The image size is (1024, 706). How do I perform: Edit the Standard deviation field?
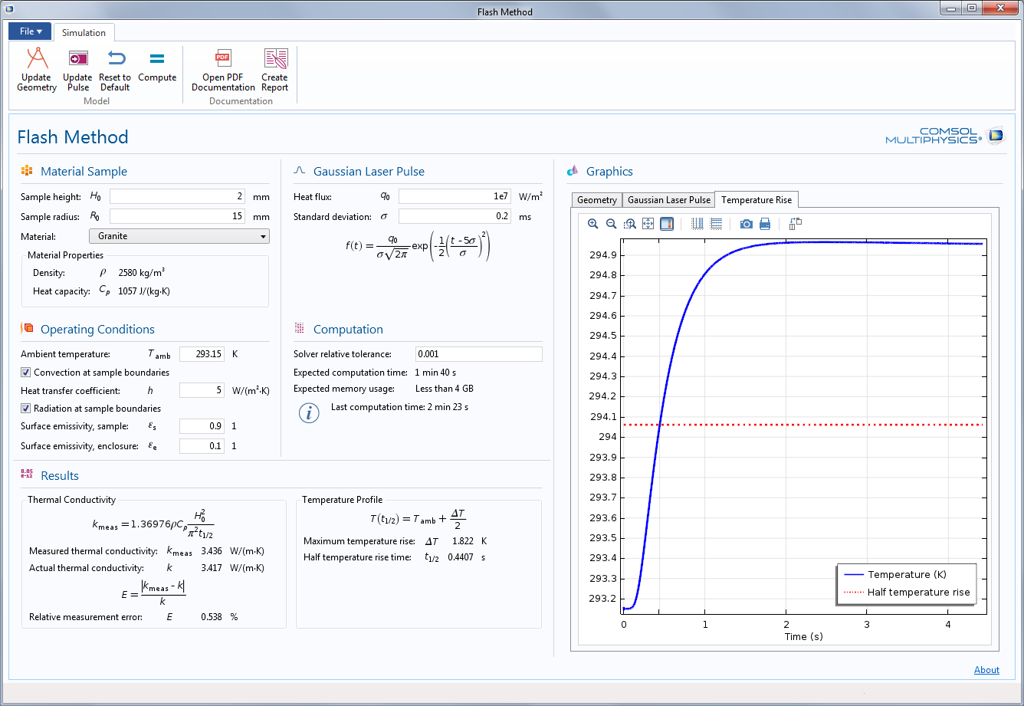coord(455,216)
